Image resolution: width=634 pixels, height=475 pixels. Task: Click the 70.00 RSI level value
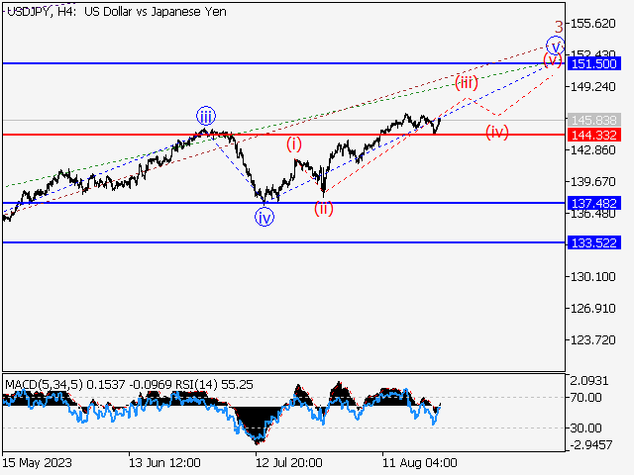pos(585,398)
